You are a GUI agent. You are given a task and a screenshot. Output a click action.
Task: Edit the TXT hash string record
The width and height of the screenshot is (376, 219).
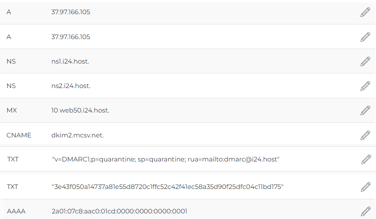pyautogui.click(x=366, y=187)
